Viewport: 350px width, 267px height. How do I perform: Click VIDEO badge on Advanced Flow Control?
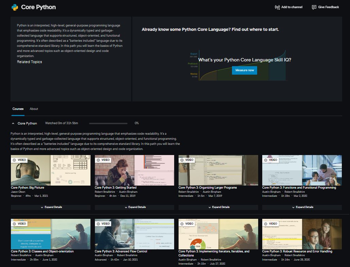103,224
